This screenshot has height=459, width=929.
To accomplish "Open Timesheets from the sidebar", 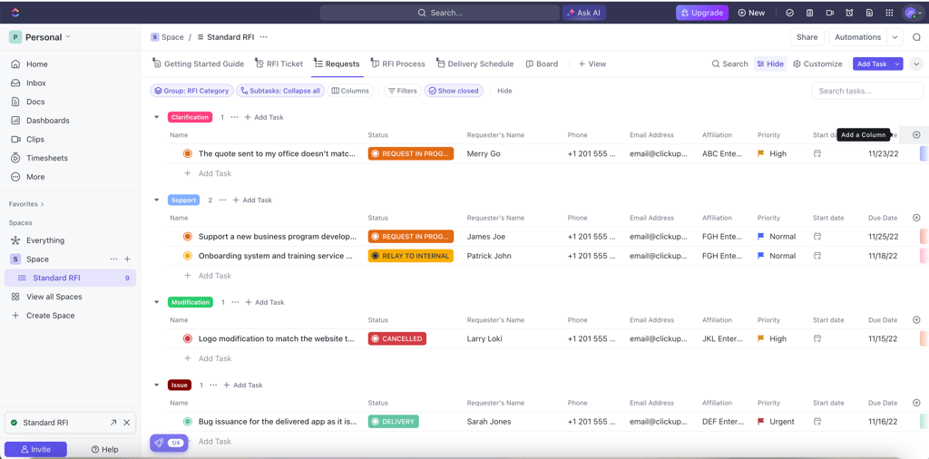I will point(46,158).
